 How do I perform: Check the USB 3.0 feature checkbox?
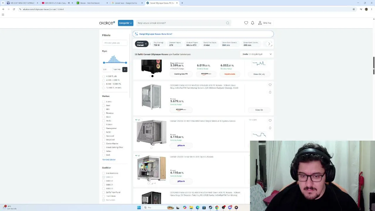(x=103, y=181)
